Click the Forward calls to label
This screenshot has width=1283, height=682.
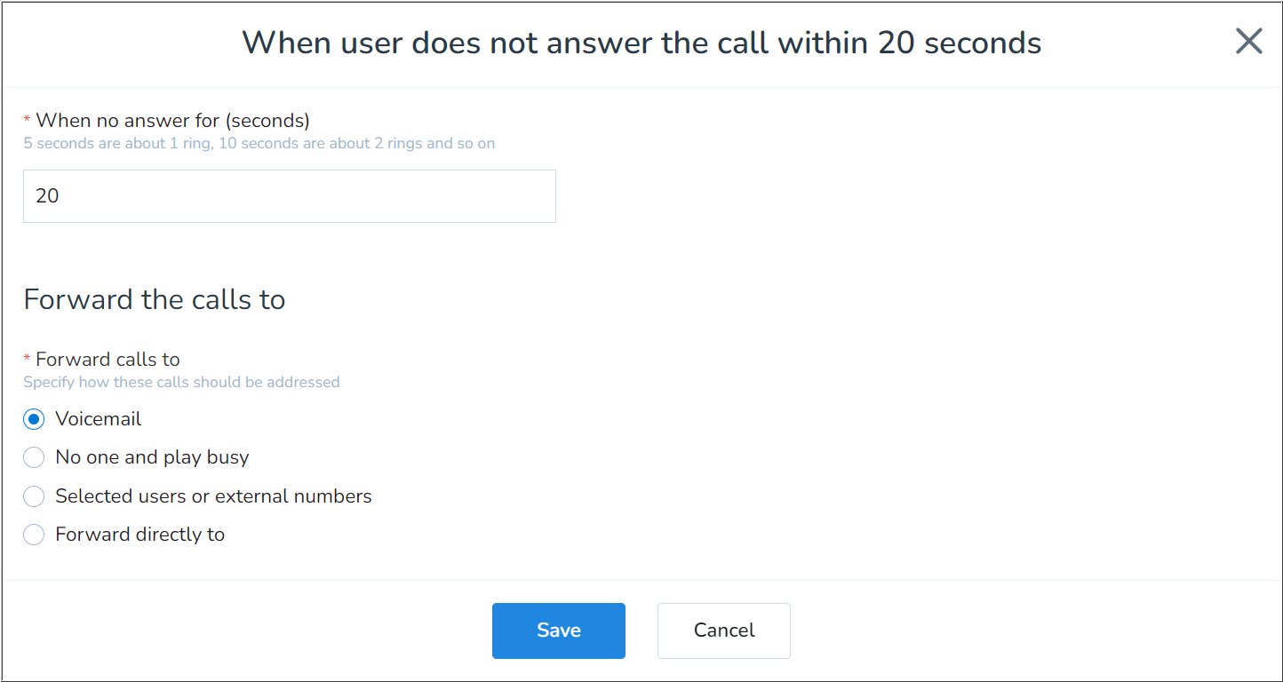click(102, 359)
